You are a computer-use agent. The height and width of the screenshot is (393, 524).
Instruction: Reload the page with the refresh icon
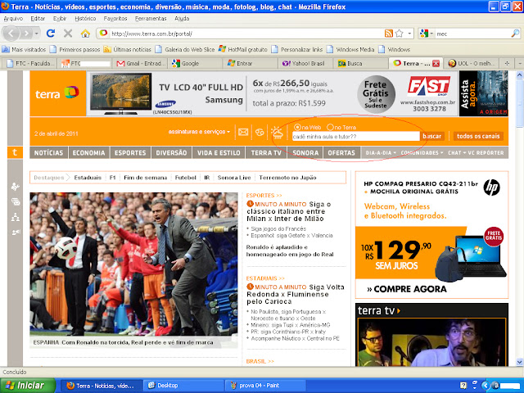click(51, 34)
